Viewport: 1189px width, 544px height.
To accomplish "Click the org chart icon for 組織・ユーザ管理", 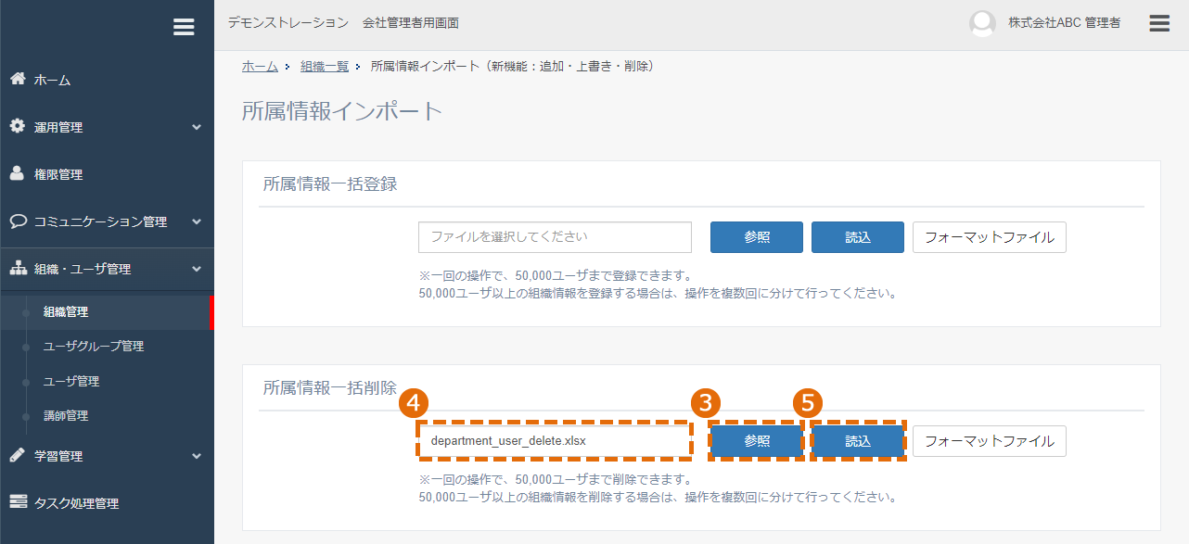I will [x=18, y=269].
